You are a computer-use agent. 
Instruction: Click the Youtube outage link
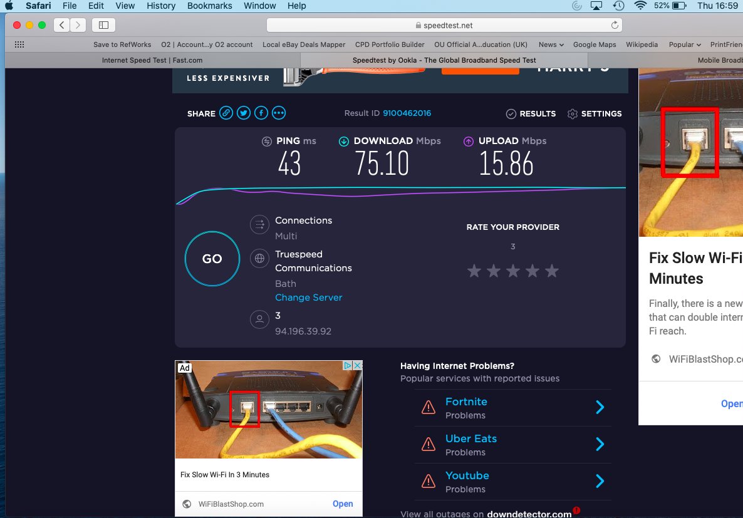467,476
